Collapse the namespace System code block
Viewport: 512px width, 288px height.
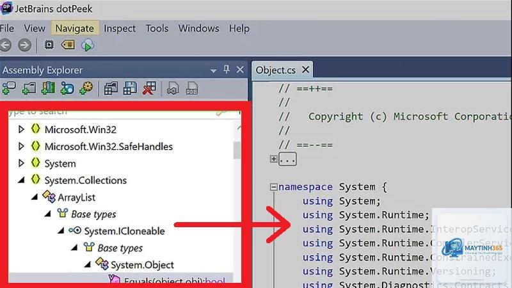[x=274, y=187]
